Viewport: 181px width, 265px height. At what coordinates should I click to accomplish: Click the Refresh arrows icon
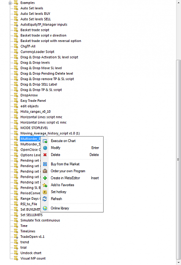coord(45,199)
